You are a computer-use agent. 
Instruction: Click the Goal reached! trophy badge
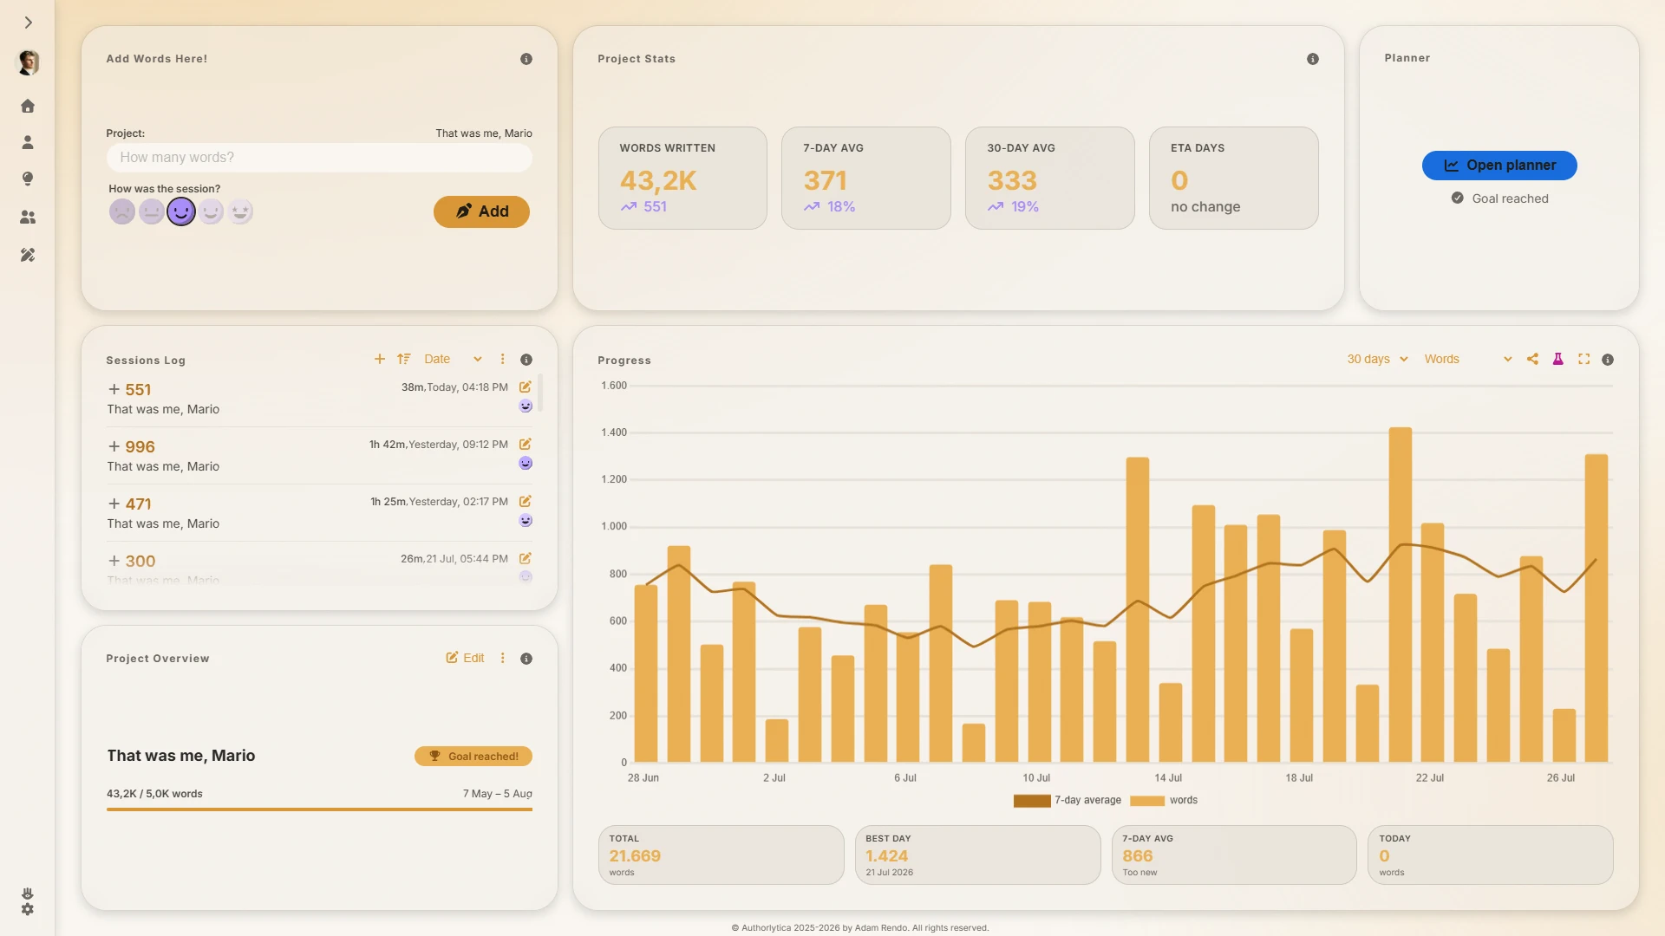[473, 757]
